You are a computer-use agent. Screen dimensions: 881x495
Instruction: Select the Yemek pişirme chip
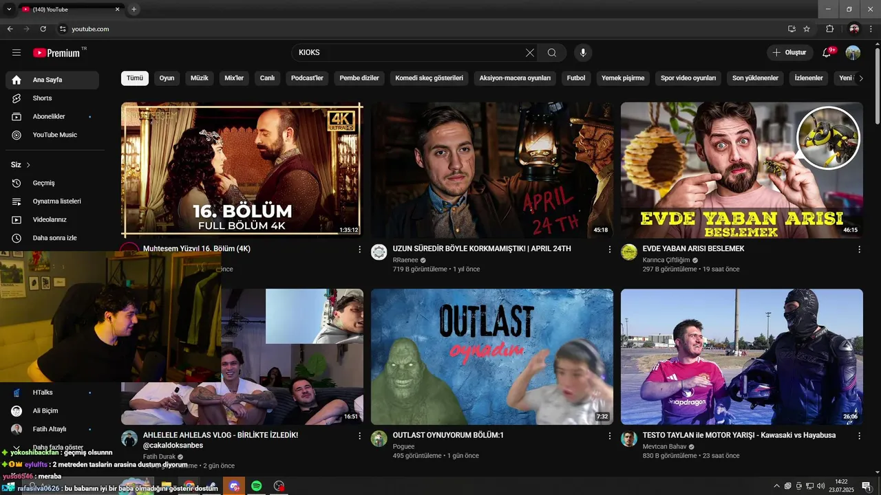point(623,78)
